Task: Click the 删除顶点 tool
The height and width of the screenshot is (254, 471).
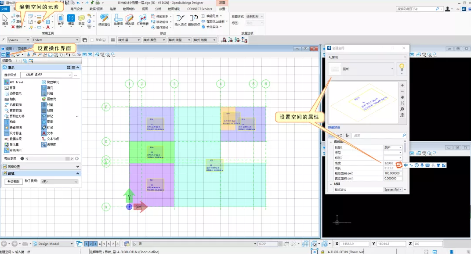Action: tap(194, 20)
